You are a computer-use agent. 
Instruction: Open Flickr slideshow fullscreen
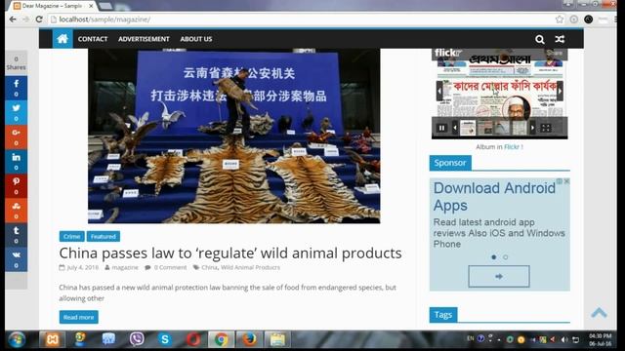click(x=546, y=128)
